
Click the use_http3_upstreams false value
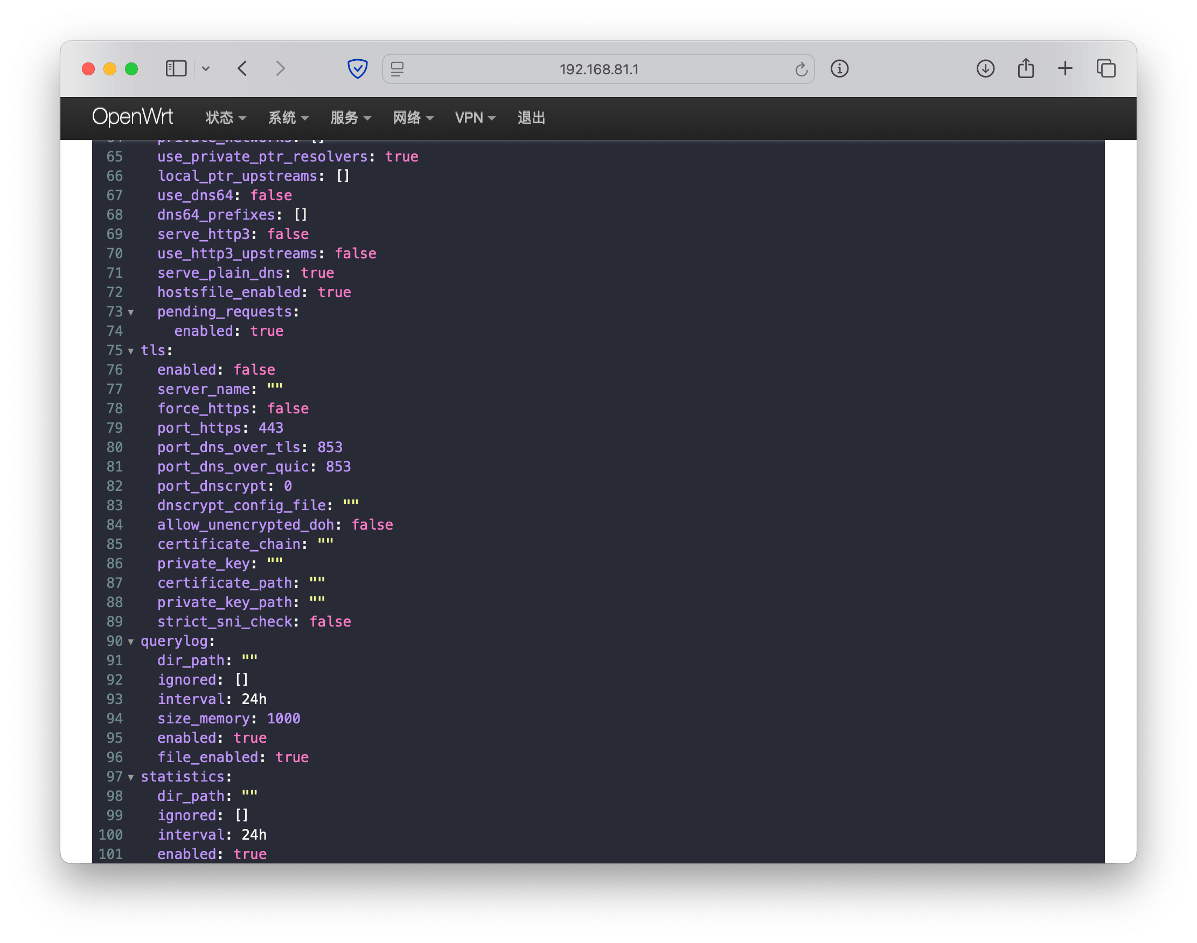click(356, 254)
